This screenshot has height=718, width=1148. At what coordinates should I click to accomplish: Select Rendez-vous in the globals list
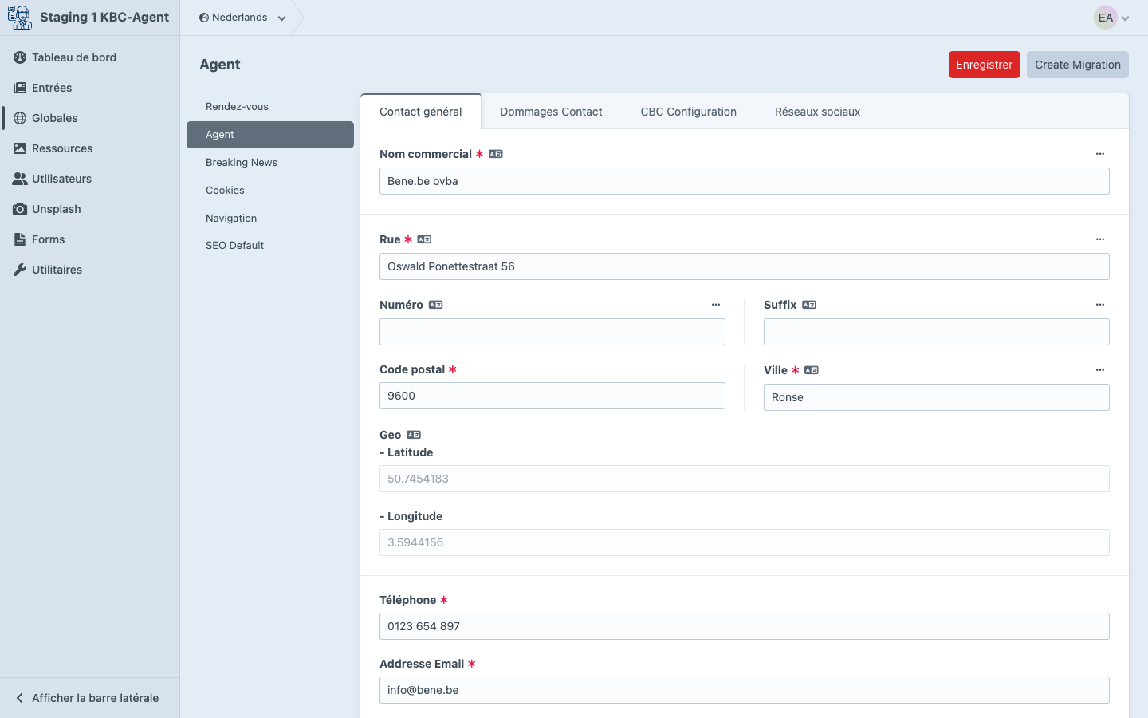tap(270, 107)
